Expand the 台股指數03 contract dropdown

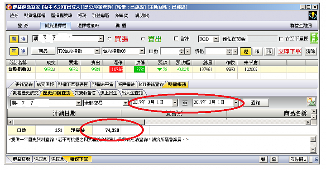[x=142, y=51]
